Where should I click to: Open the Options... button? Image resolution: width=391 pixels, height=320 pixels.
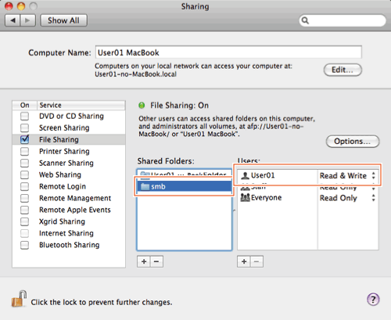coord(353,142)
